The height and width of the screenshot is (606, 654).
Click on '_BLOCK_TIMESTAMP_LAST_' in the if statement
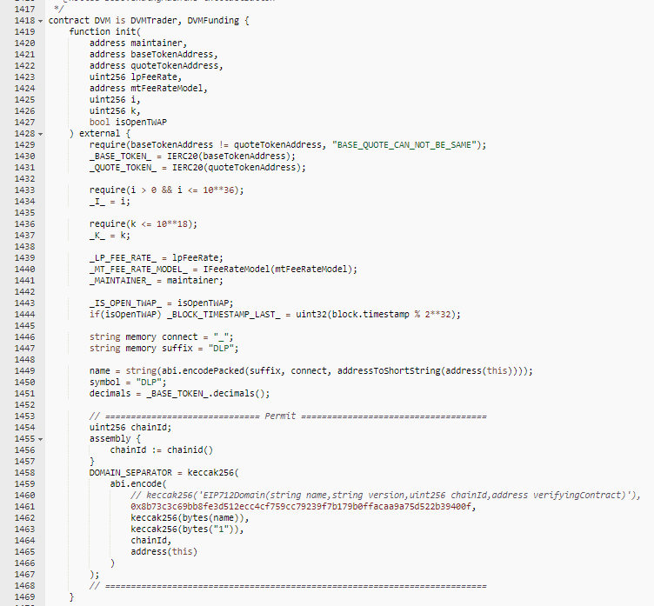(x=224, y=315)
